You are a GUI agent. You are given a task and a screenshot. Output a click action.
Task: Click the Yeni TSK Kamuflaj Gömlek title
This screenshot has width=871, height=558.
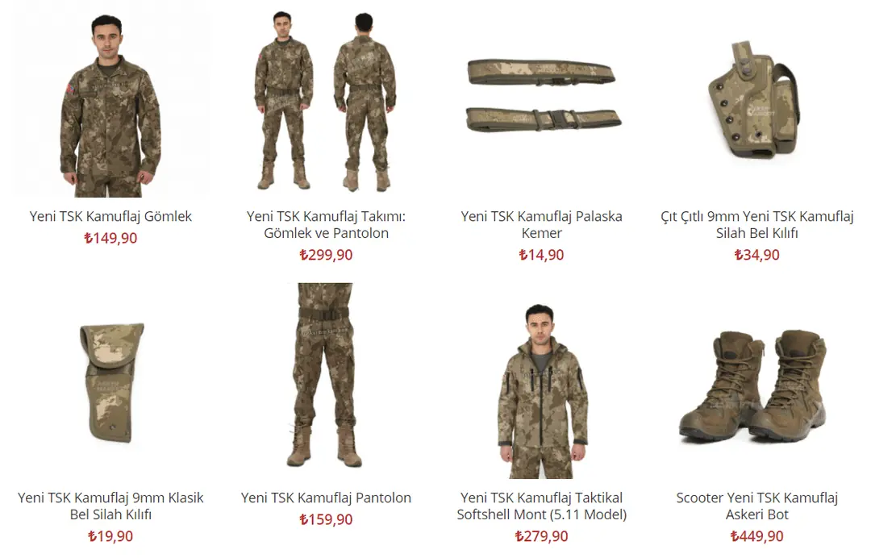pyautogui.click(x=110, y=216)
